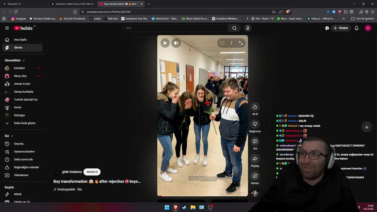Open the browser hamburger main menu
The width and height of the screenshot is (377, 212).
(x=373, y=12)
